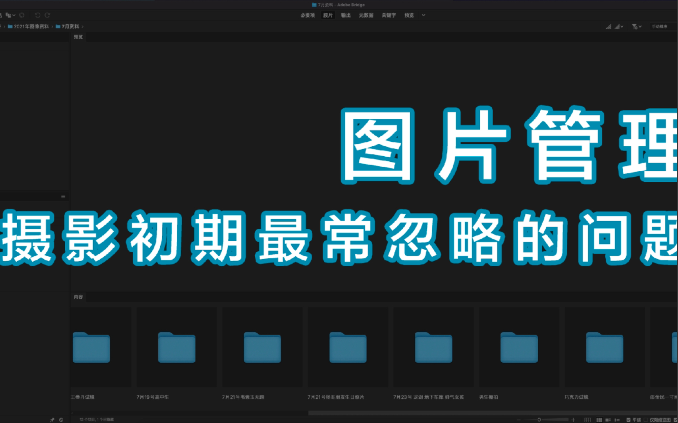Image resolution: width=678 pixels, height=423 pixels.
Task: Click the horizontal content scrollbar
Action: [493, 413]
